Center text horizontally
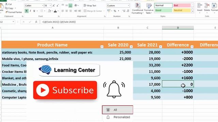The width and height of the screenshot is (218, 122). click(x=67, y=11)
